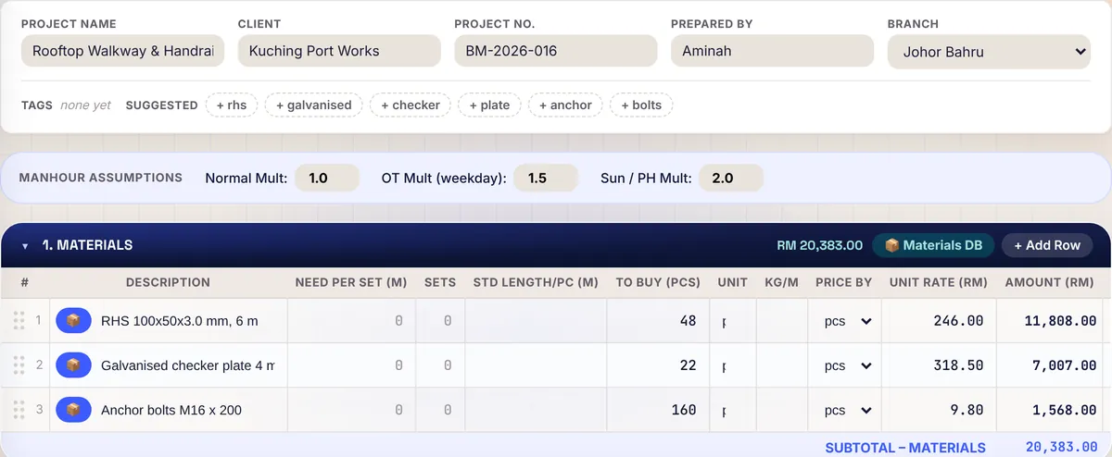The width and height of the screenshot is (1112, 457).
Task: Click the Project Name field
Action: click(x=122, y=51)
